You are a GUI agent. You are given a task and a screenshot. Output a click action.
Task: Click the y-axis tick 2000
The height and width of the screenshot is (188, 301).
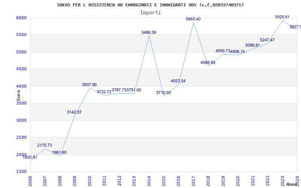coord(21,155)
